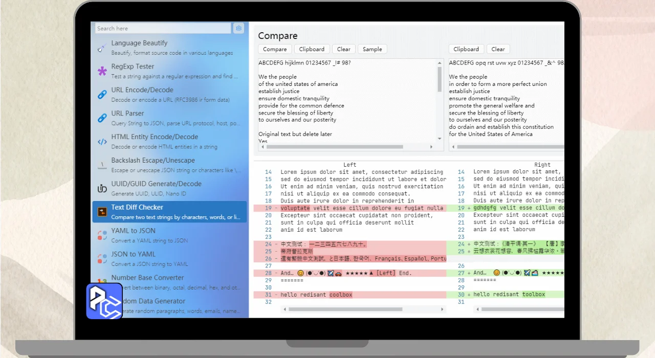Click left Clipboard button next to Compare

(x=312, y=49)
